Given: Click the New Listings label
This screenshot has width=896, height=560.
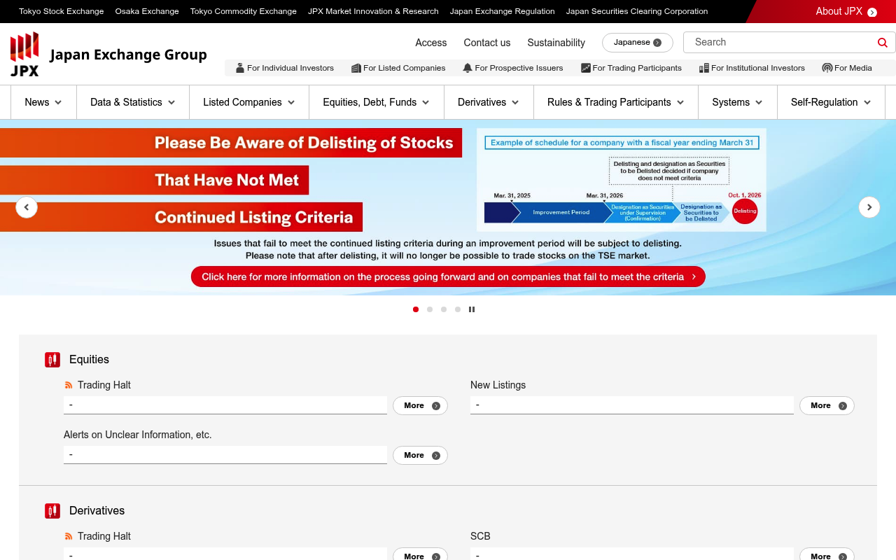Looking at the screenshot, I should coord(498,385).
